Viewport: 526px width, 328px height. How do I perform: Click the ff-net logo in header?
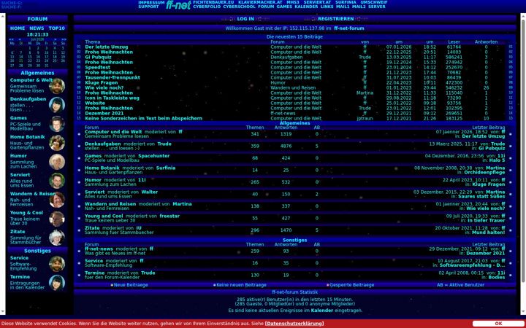coord(178,4)
